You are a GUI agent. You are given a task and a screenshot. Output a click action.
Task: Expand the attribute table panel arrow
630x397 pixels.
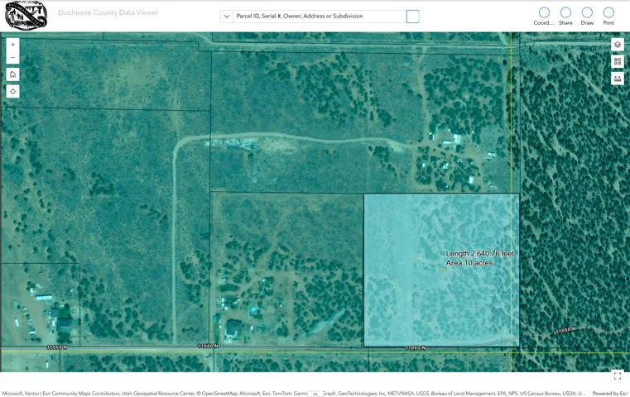click(x=315, y=394)
